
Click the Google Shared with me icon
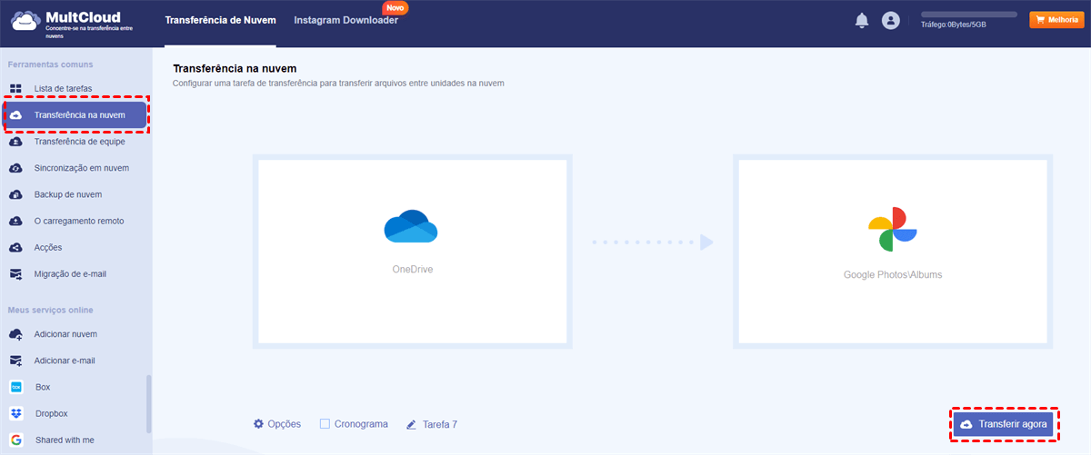[16, 440]
